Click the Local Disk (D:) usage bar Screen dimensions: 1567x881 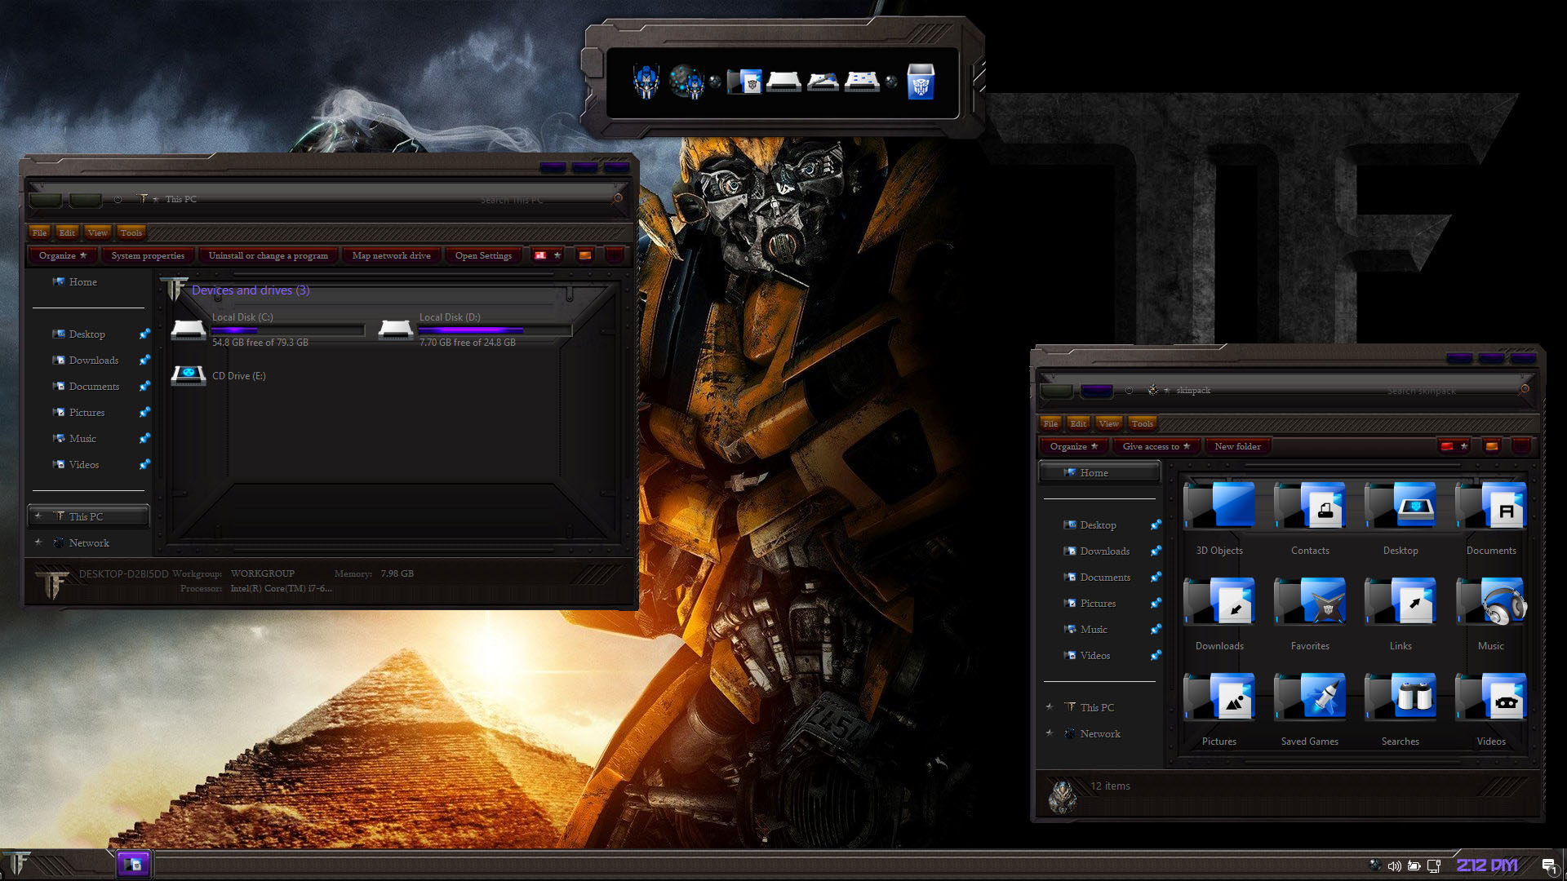494,330
